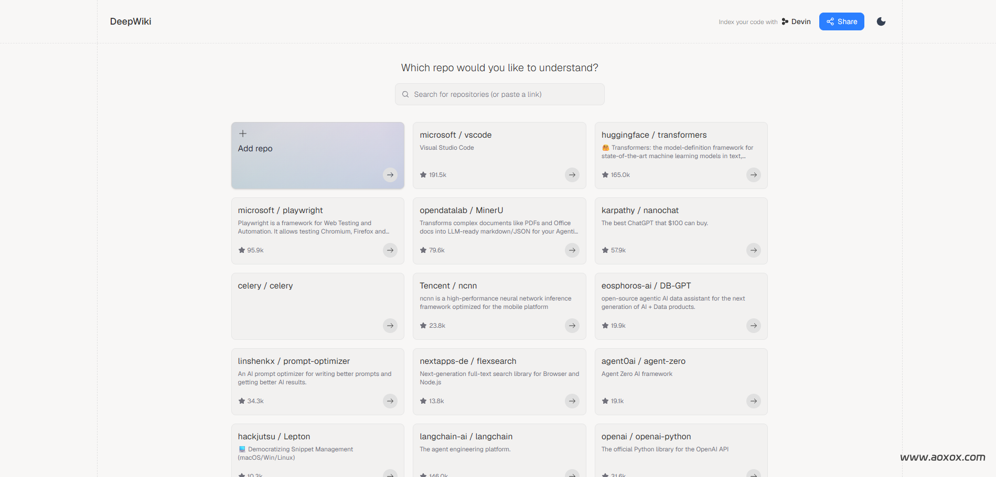Click the Tencent ncnn inference framework description
Image resolution: width=996 pixels, height=477 pixels.
(496, 303)
